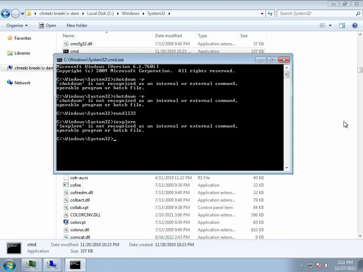Open the more view options dropdown arrow

tap(330, 25)
